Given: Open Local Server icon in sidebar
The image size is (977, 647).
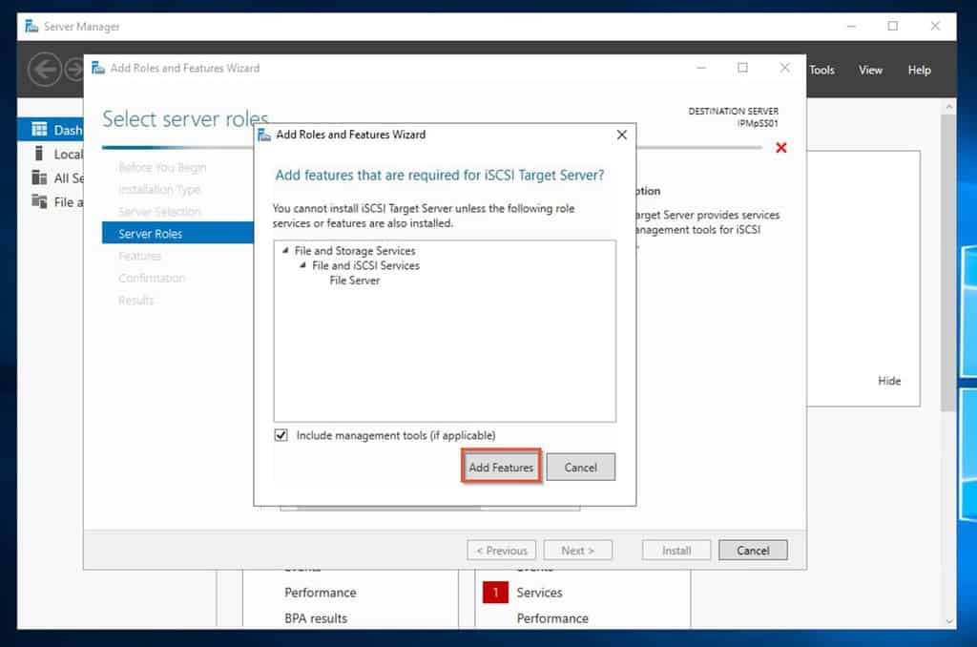Looking at the screenshot, I should click(x=38, y=154).
